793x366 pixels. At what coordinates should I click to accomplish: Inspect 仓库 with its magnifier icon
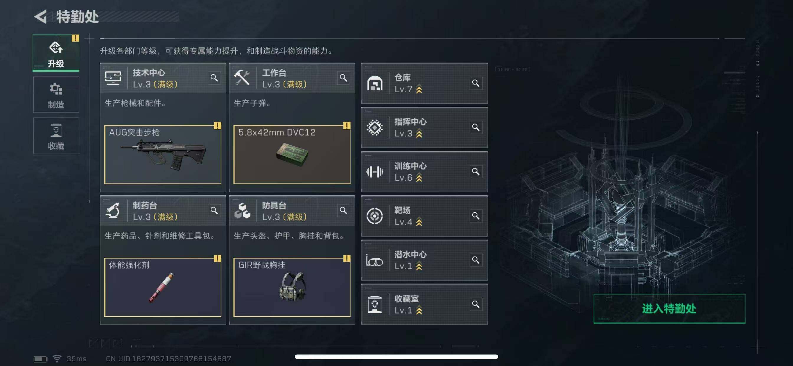476,83
